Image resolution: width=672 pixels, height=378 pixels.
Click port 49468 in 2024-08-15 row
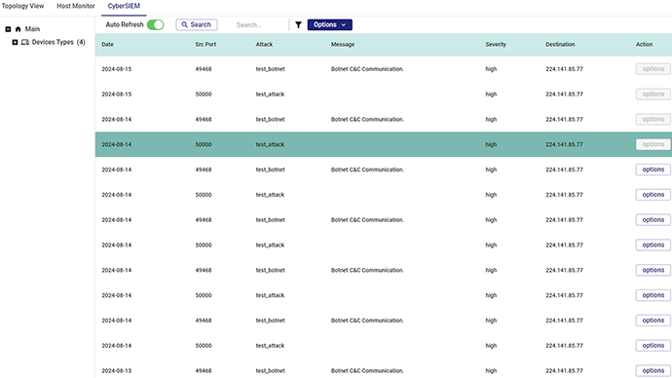pos(204,69)
